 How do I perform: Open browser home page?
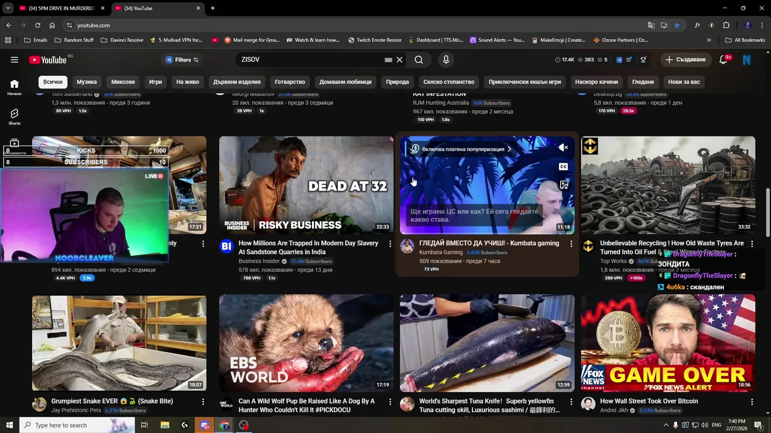click(52, 25)
